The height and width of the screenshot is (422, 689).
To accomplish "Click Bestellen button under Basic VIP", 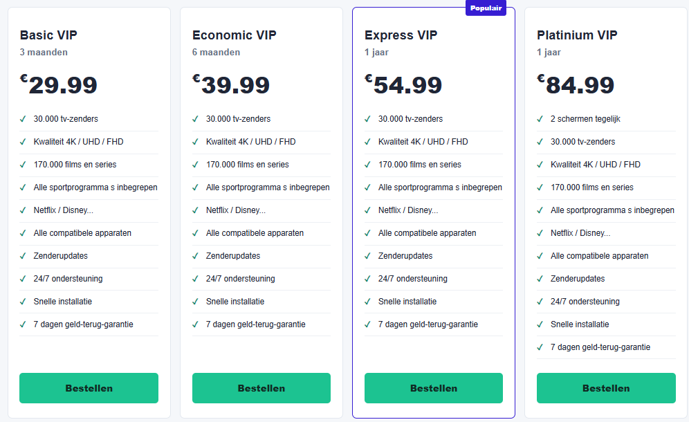I will pos(89,388).
